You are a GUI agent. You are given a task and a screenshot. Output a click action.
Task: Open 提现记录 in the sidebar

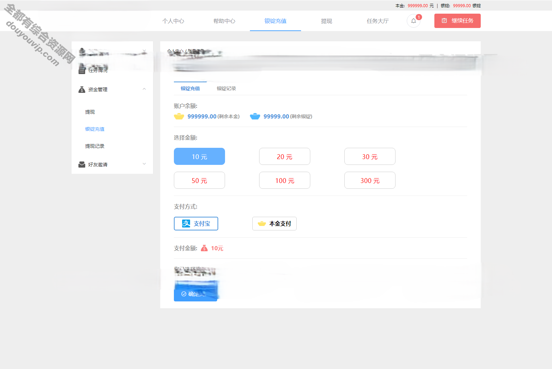click(95, 146)
